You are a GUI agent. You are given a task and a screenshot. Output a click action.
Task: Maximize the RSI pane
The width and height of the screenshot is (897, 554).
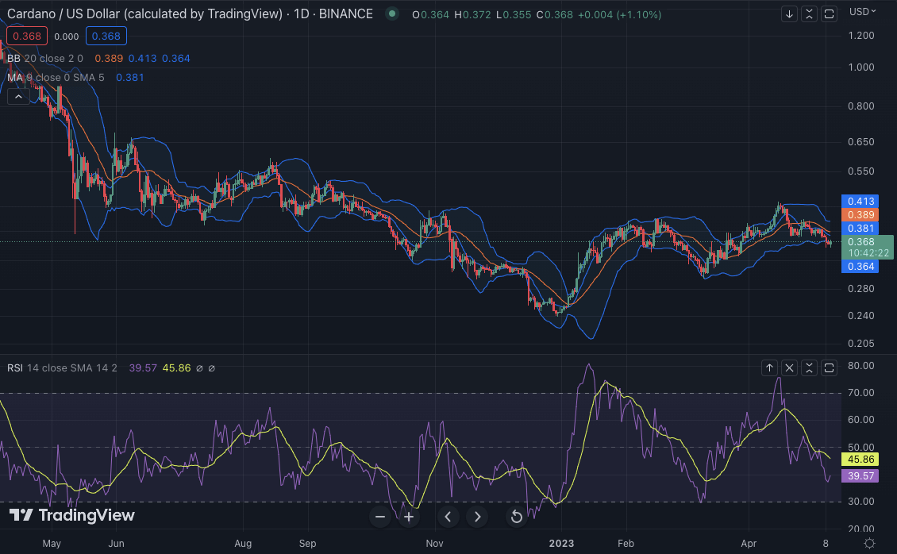pyautogui.click(x=829, y=367)
